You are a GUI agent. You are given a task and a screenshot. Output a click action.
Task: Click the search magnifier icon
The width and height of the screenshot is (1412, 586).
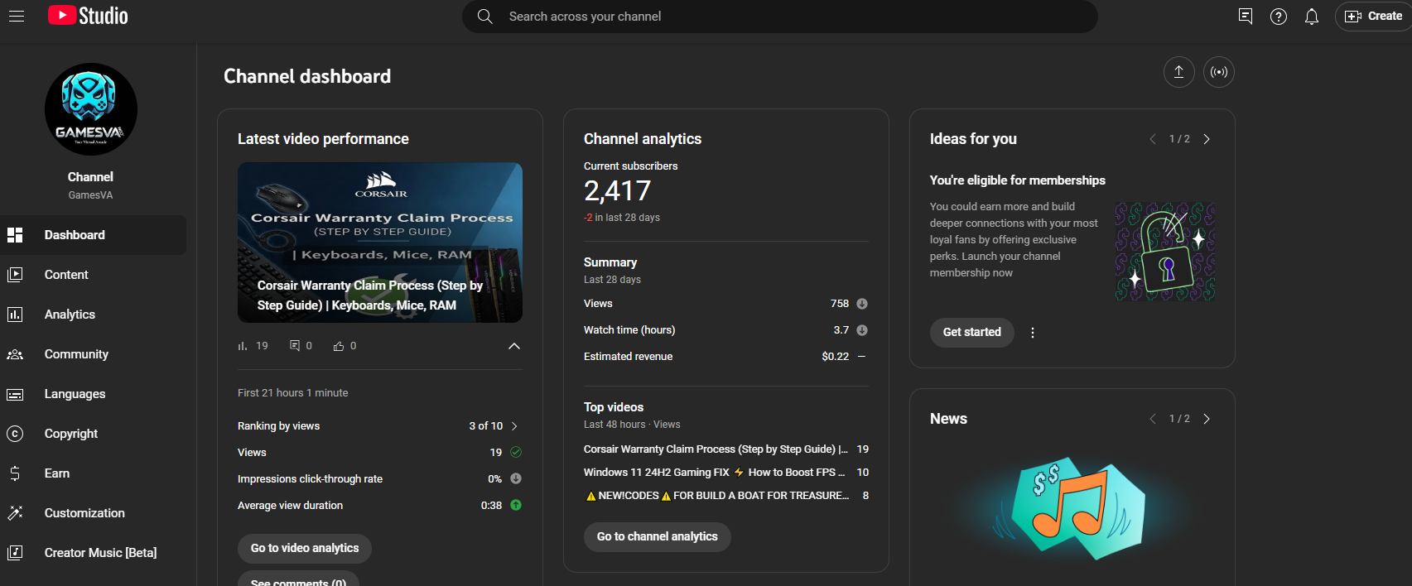485,17
